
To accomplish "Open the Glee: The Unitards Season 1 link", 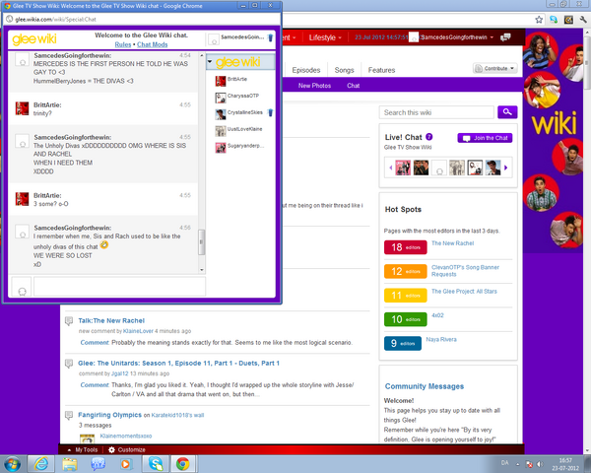I will pyautogui.click(x=178, y=364).
